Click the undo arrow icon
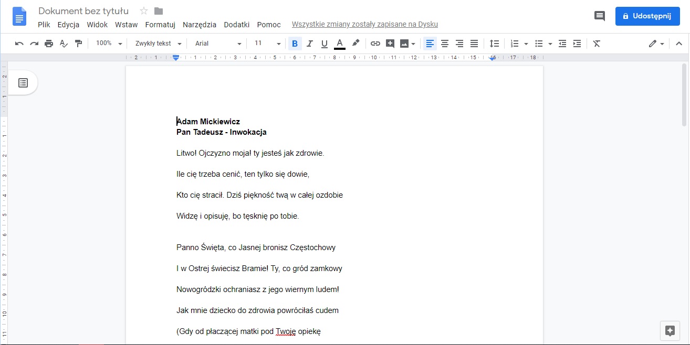The width and height of the screenshot is (690, 345). 19,44
